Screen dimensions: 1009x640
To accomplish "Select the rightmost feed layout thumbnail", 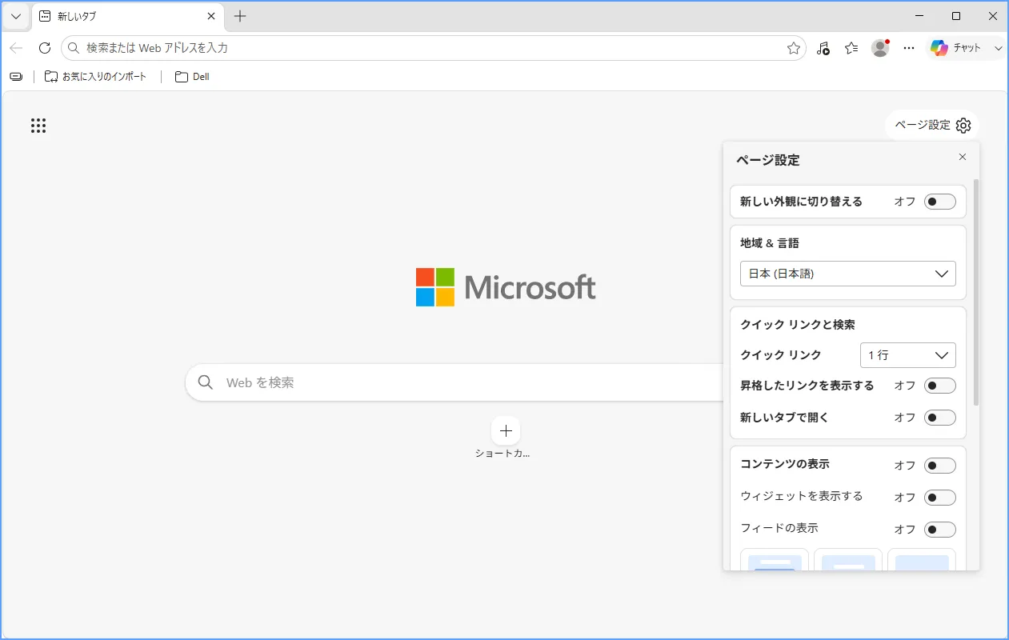I will (922, 560).
